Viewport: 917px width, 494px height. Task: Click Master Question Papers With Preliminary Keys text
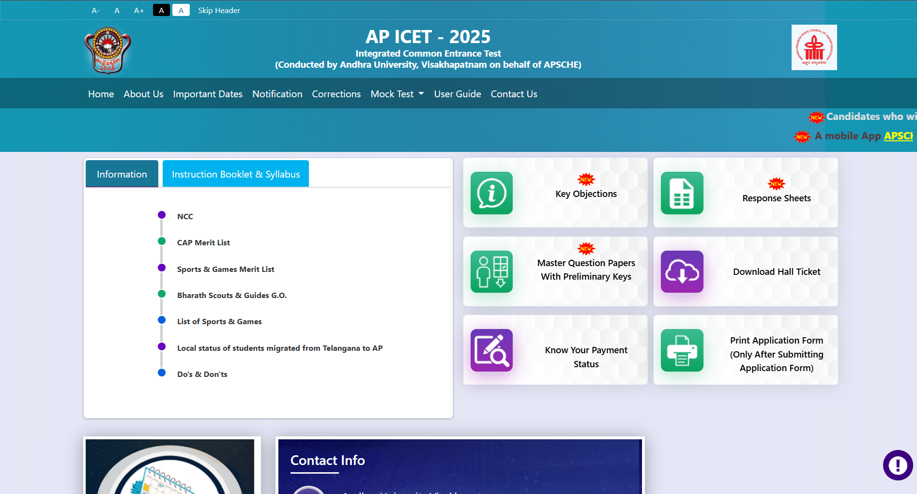586,269
